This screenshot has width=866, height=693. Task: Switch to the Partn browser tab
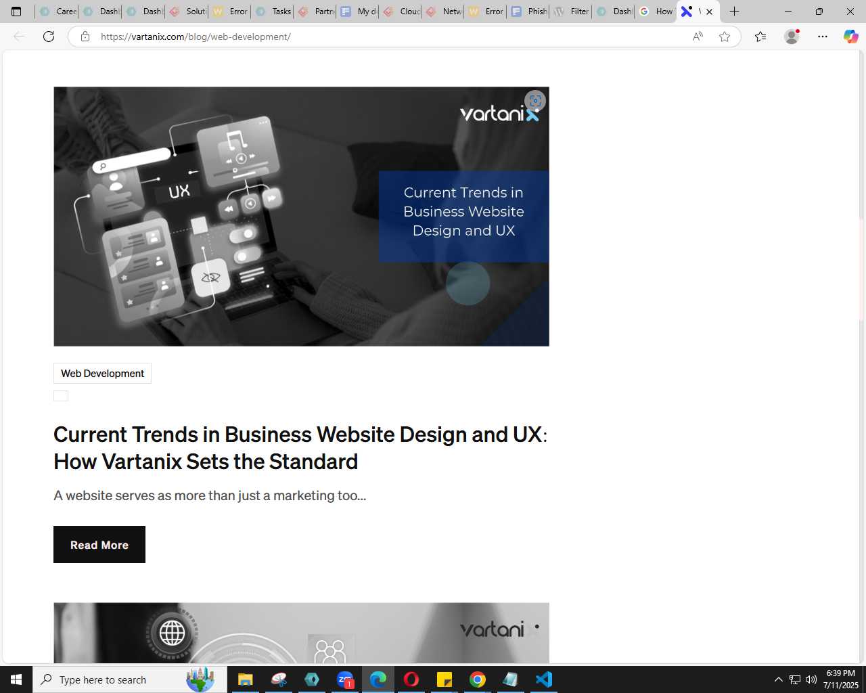tap(316, 12)
